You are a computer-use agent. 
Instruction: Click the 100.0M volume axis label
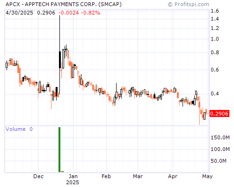pyautogui.click(x=220, y=149)
